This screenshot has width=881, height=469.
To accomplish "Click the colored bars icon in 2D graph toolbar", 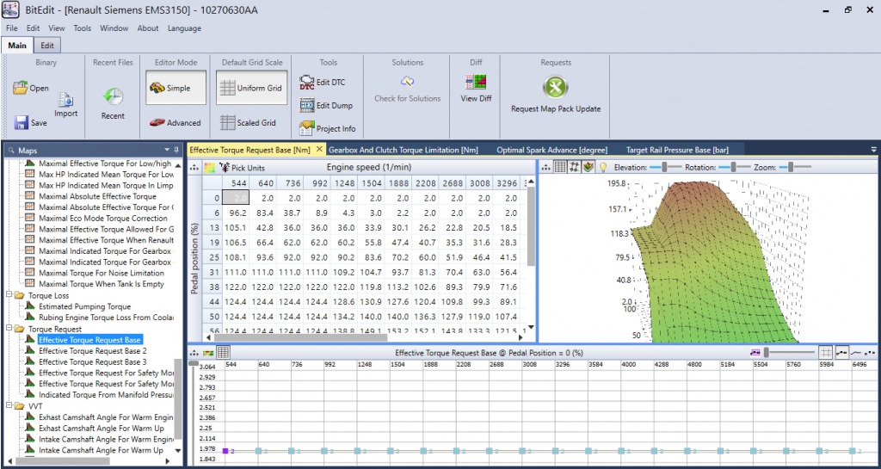I will click(208, 353).
